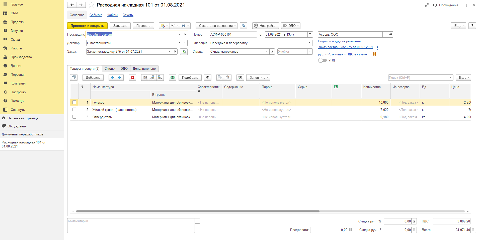Click the barcode scanner icon
479x240 pixels.
(x=145, y=77)
